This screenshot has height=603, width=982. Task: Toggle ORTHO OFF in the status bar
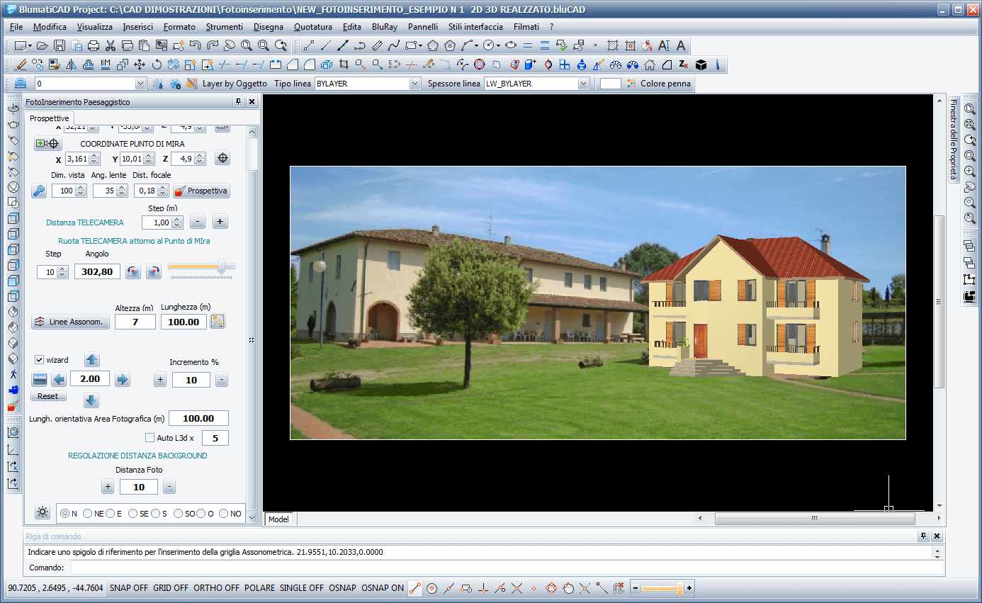[217, 588]
